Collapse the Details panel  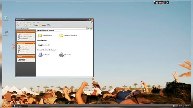coord(33,57)
